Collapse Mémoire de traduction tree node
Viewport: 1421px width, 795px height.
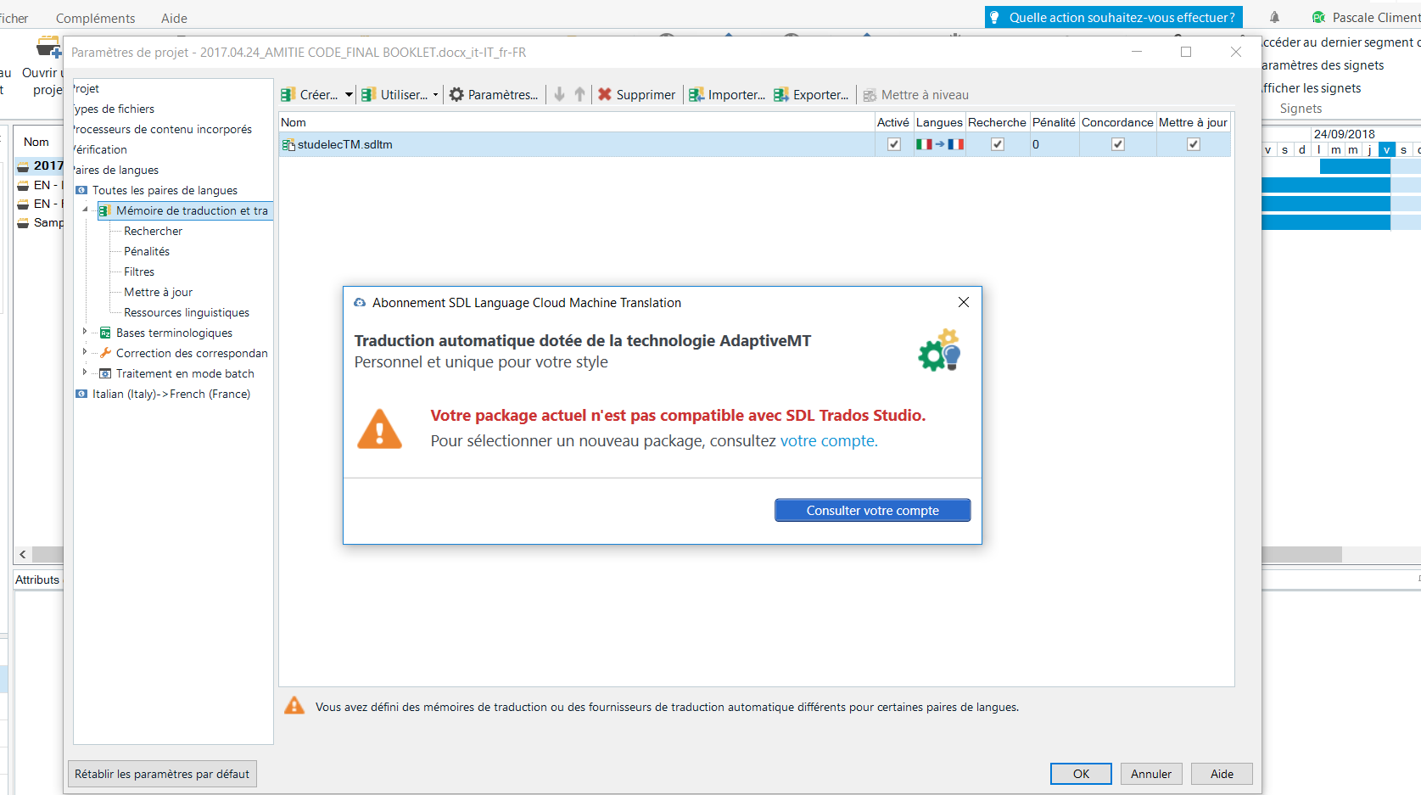(x=85, y=210)
